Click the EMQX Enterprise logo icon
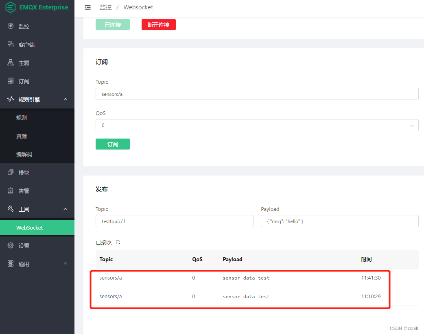The height and width of the screenshot is (334, 424). 11,7
